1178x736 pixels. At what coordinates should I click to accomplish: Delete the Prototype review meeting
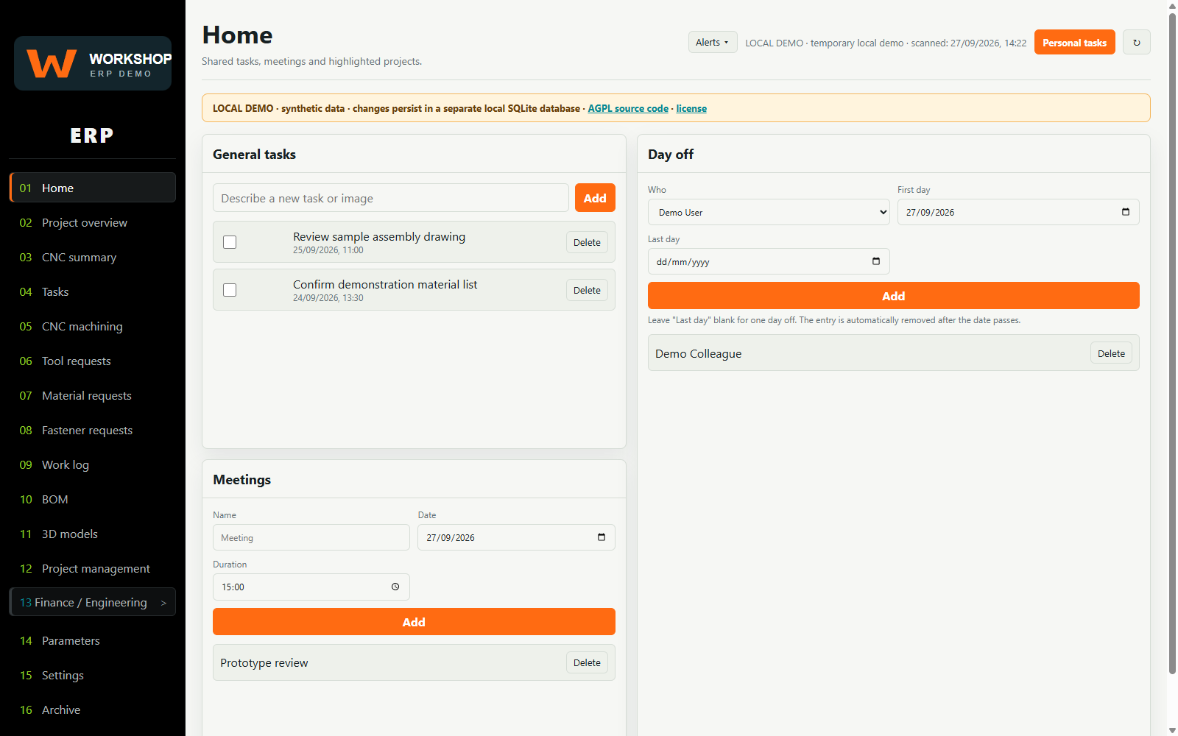click(587, 662)
